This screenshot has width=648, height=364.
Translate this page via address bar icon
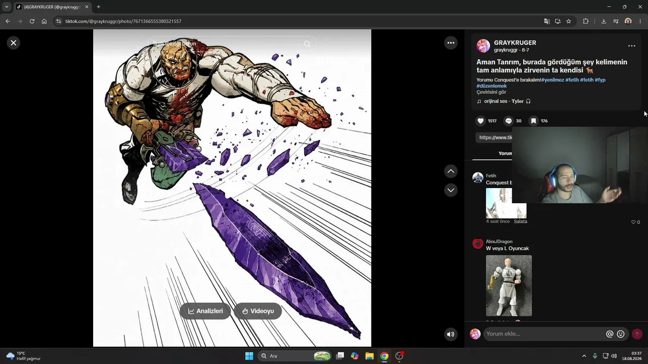[x=547, y=21]
